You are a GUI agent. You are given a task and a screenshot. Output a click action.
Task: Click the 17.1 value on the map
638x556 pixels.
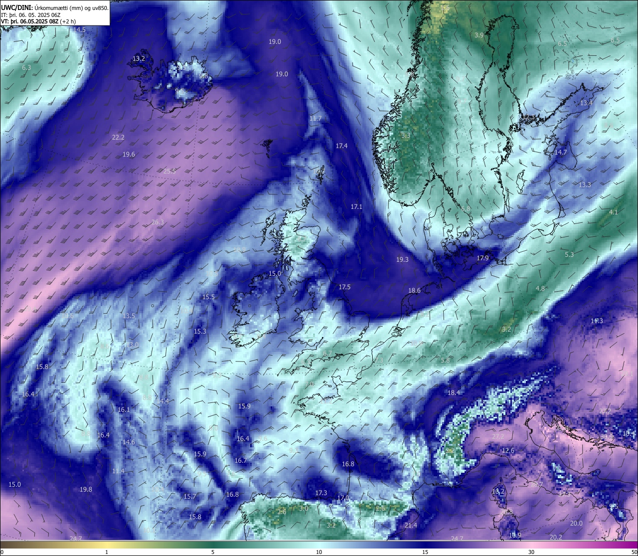pyautogui.click(x=356, y=206)
